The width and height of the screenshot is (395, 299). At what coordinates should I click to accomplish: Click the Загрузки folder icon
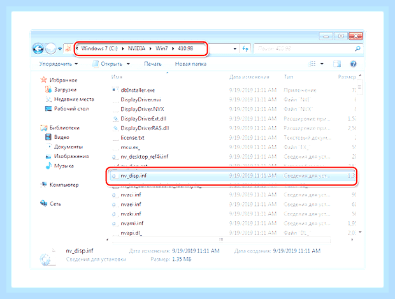(48, 89)
